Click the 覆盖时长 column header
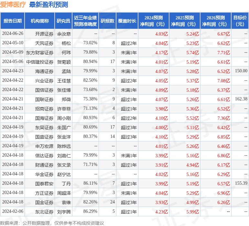Viewport: 249px width, 226px height. (127, 21)
